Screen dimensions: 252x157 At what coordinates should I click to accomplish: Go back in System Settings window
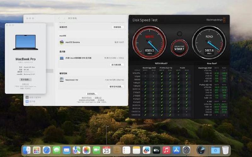tap(59, 18)
